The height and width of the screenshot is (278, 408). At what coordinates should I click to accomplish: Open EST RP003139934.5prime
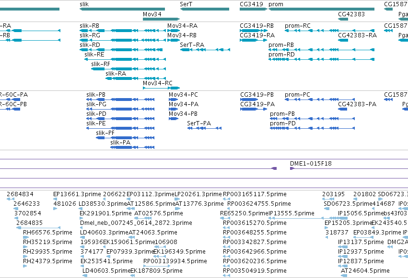[x=175, y=261]
